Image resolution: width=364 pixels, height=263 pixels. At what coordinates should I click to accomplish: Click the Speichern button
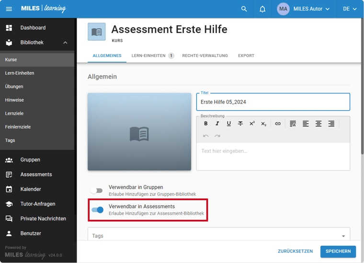pos(338,252)
